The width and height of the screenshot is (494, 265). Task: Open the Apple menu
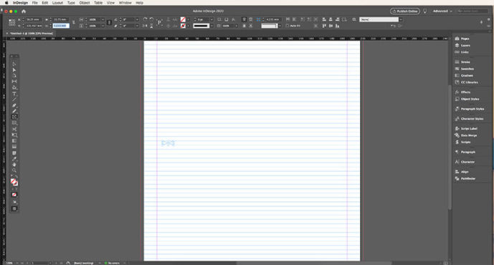pos(6,3)
